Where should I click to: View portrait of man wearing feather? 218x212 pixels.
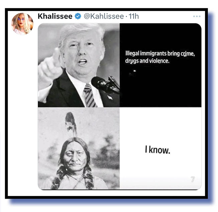click(79, 148)
